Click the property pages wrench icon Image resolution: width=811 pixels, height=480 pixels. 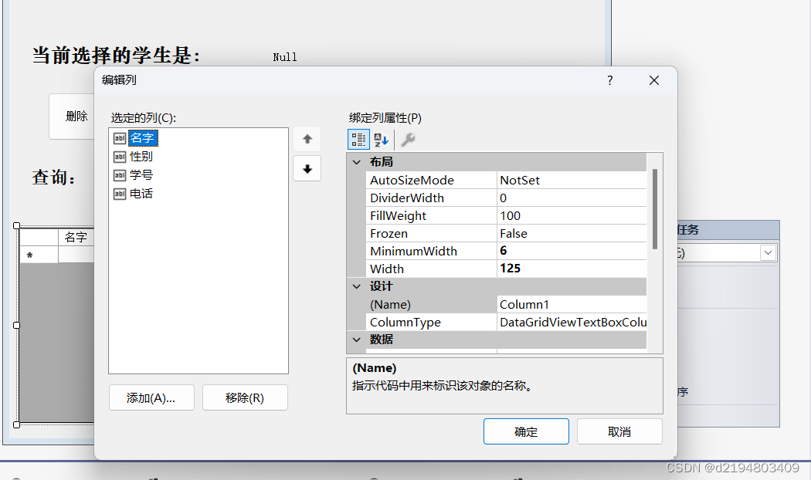(x=407, y=140)
